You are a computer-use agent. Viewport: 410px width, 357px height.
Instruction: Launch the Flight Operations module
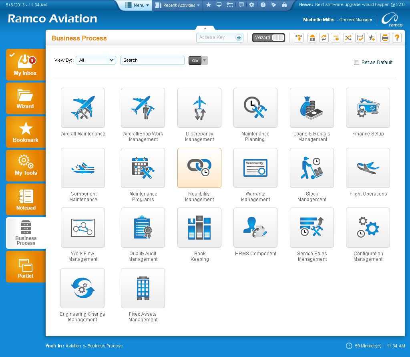[368, 167]
